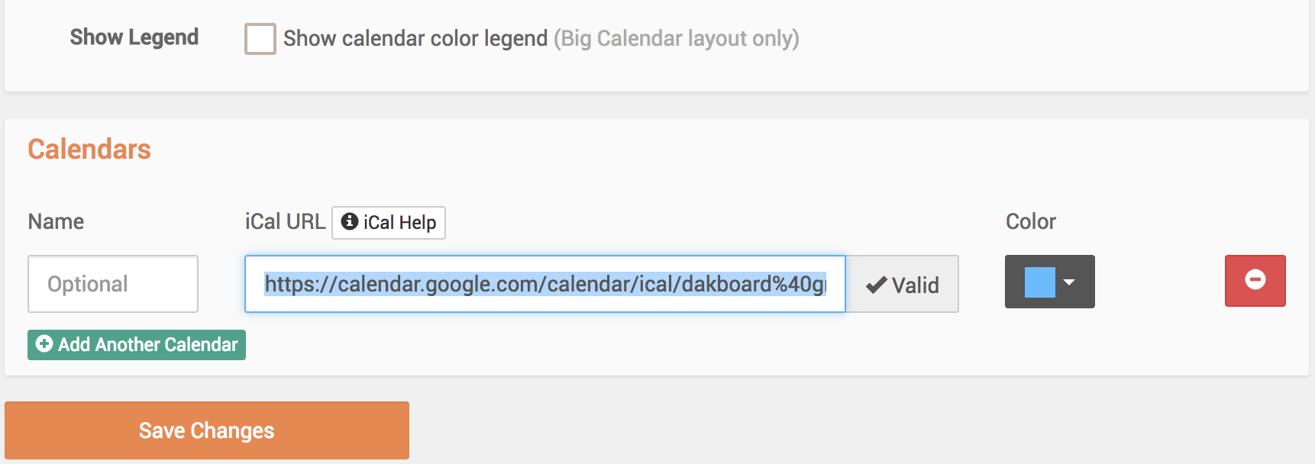Screen dimensions: 1315x464
Task: Click the Calendars section heading
Action: click(89, 150)
